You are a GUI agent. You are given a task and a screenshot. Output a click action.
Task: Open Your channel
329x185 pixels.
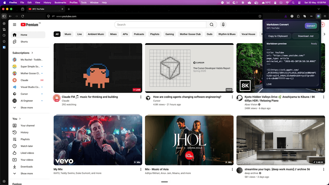pos(28,125)
